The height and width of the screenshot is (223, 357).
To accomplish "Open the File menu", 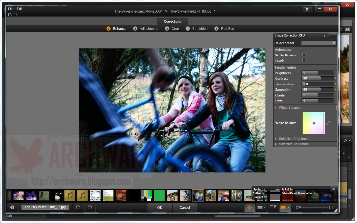I will point(11,9).
